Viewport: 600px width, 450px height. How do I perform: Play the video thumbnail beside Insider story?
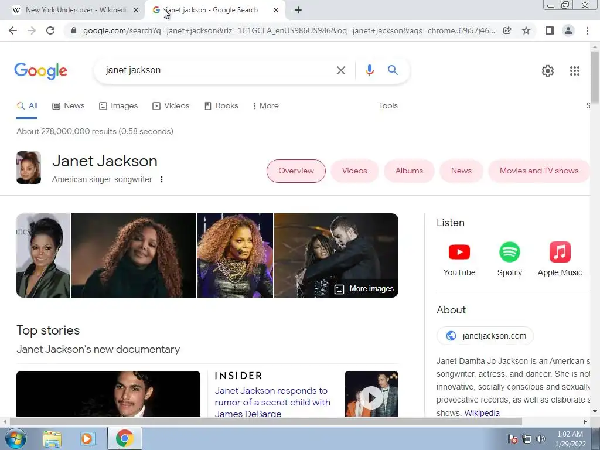point(371,394)
